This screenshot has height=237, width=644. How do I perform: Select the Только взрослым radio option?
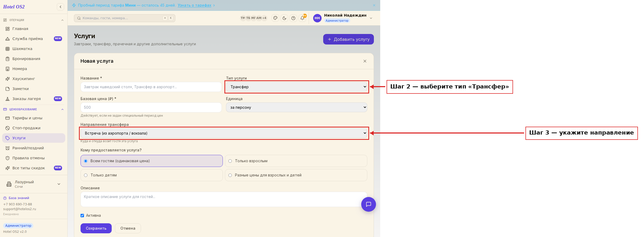click(x=296, y=161)
